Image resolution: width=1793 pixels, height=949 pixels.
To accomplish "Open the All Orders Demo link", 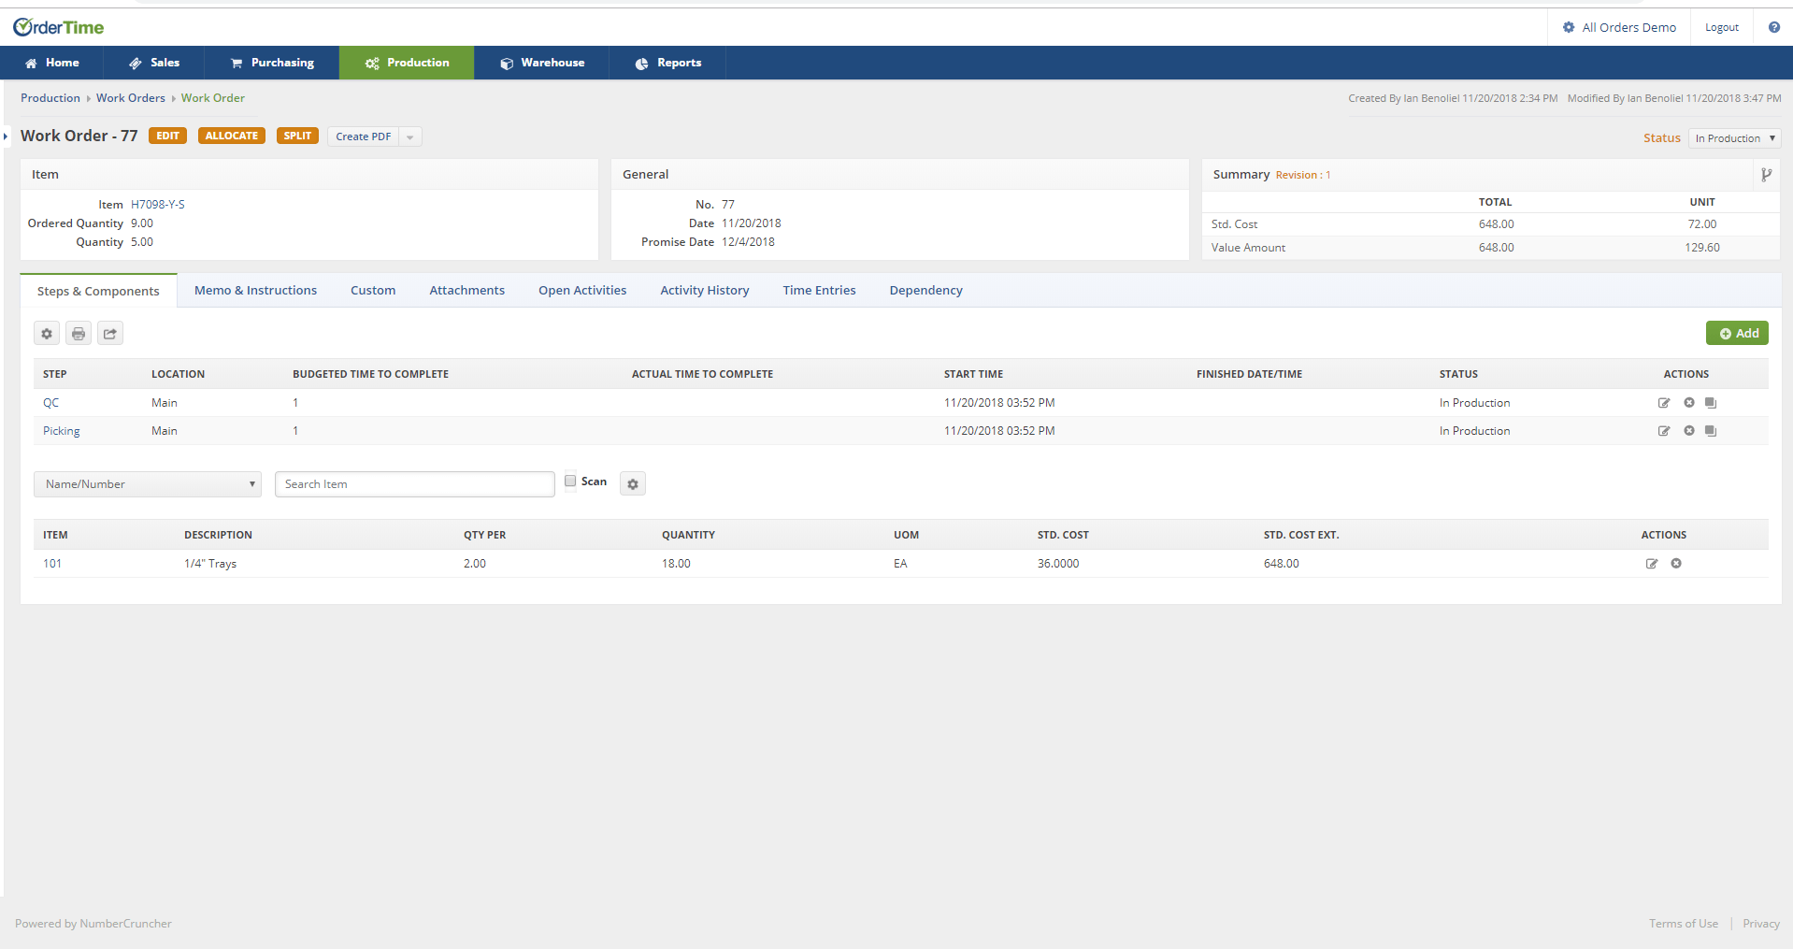I will click(1628, 27).
